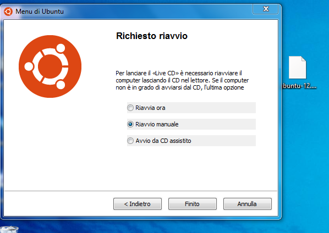This screenshot has height=233, width=329.
Task: Click the 'Menu di Ubuntu' title text
Action: [x=40, y=12]
